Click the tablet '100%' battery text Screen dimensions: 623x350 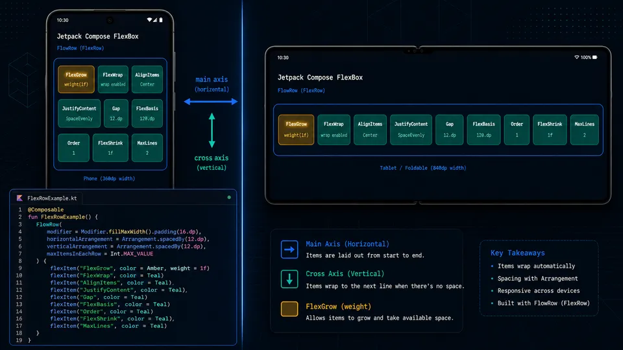(x=585, y=58)
